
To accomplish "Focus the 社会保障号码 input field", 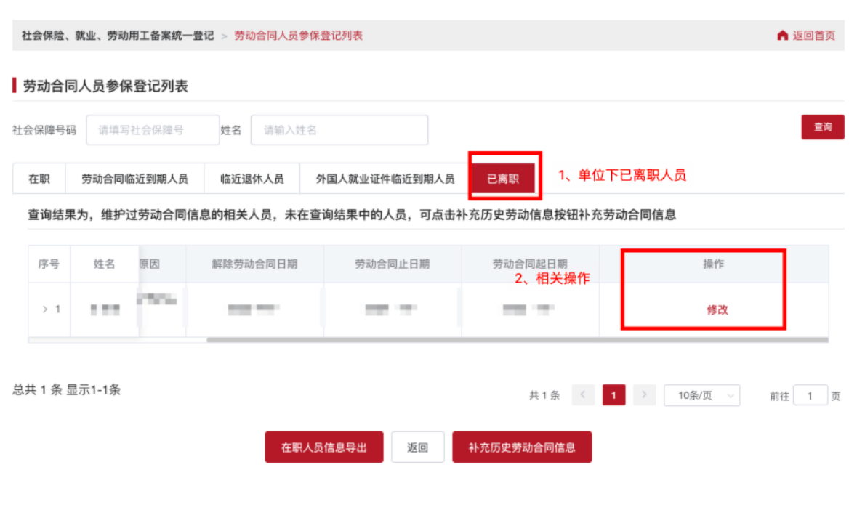I will pos(153,130).
